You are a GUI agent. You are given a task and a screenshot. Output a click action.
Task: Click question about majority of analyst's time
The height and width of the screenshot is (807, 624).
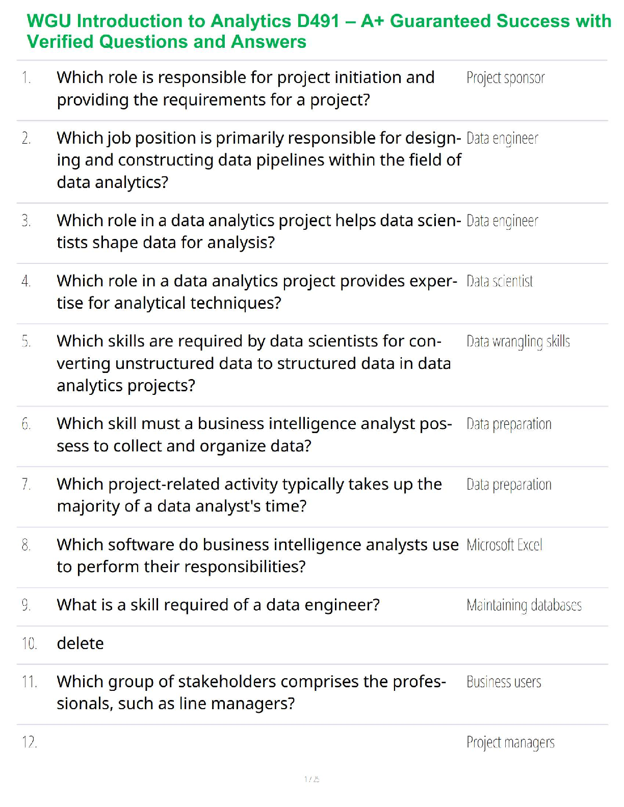(x=249, y=495)
